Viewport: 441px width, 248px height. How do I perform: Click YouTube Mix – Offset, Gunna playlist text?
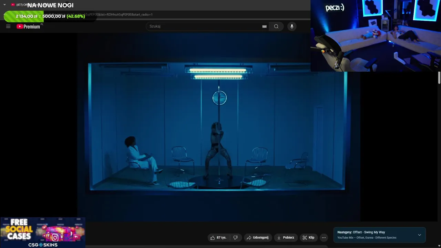tap(367, 238)
